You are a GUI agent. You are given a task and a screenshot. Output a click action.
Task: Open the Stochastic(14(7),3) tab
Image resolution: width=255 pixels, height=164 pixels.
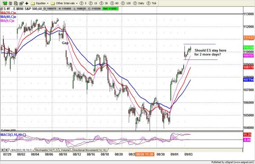(x=46, y=150)
